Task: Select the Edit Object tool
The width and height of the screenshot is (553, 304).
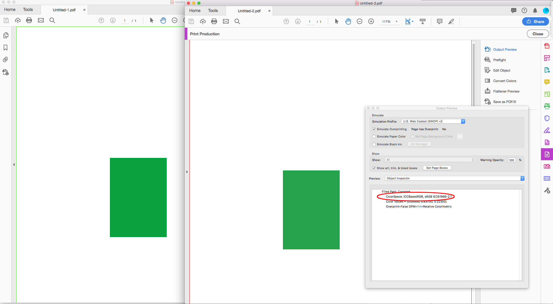Action: point(501,70)
